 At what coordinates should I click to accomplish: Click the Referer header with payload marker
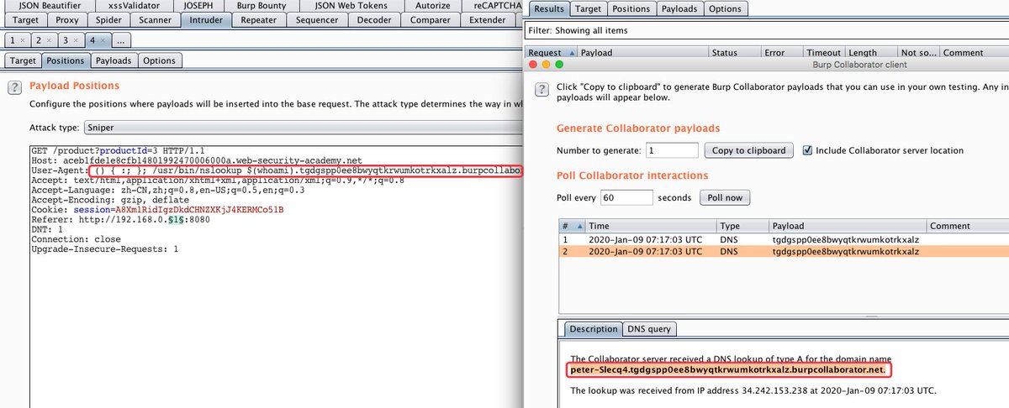point(120,220)
